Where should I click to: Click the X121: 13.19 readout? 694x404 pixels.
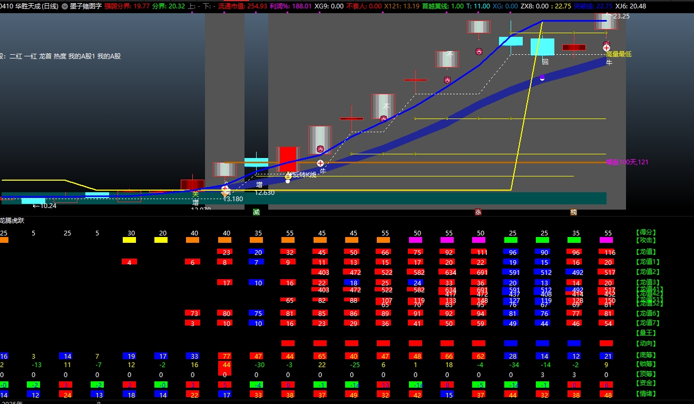(x=402, y=6)
